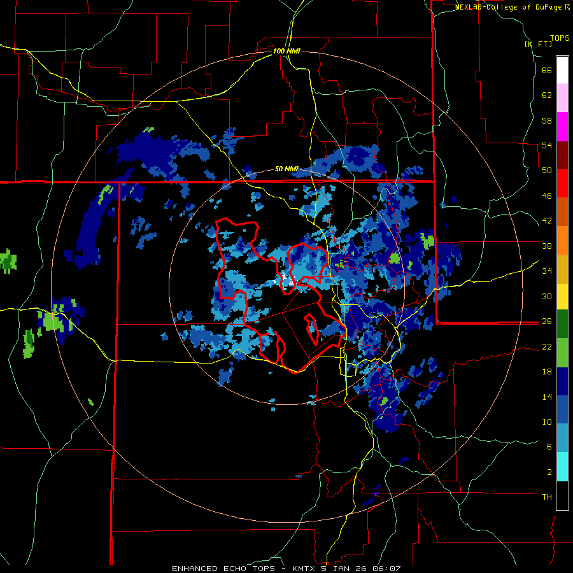Image resolution: width=573 pixels, height=573 pixels.
Task: Click the '38' legend value
Action: click(547, 246)
